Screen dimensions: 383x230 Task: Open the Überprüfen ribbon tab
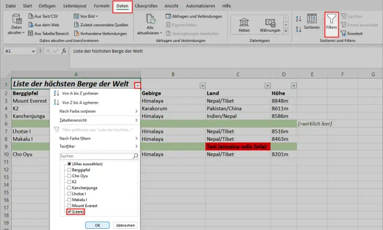click(x=146, y=6)
